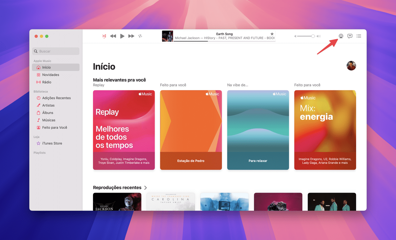Expand Reproduções recentes with the chevron
Image resolution: width=396 pixels, height=240 pixels.
pos(146,188)
